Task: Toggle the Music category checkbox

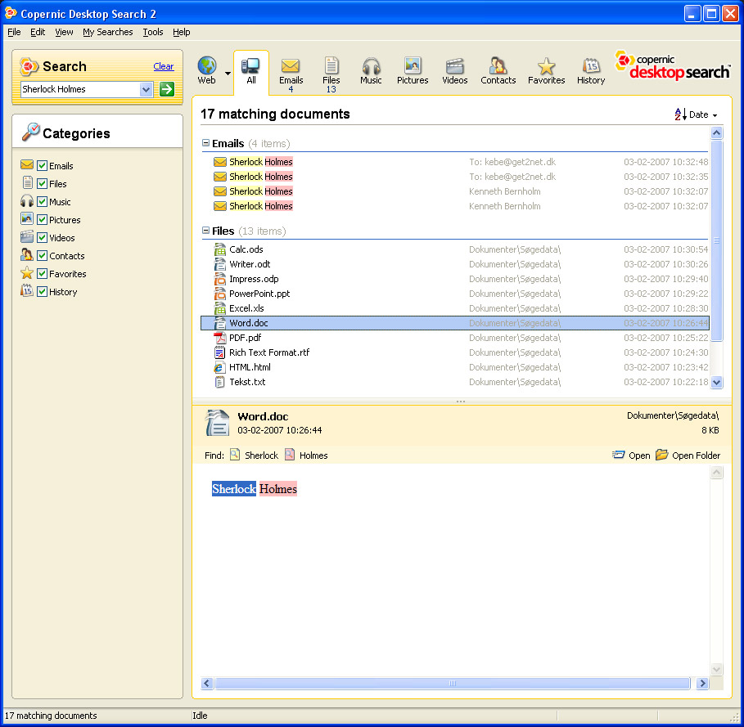Action: (x=43, y=202)
